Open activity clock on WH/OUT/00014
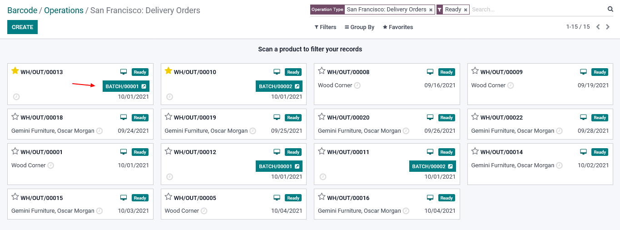The width and height of the screenshot is (620, 230). tap(560, 165)
